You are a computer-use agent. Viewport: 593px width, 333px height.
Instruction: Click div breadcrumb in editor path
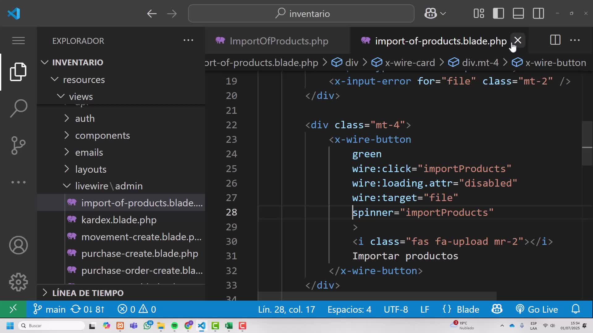[345, 63]
